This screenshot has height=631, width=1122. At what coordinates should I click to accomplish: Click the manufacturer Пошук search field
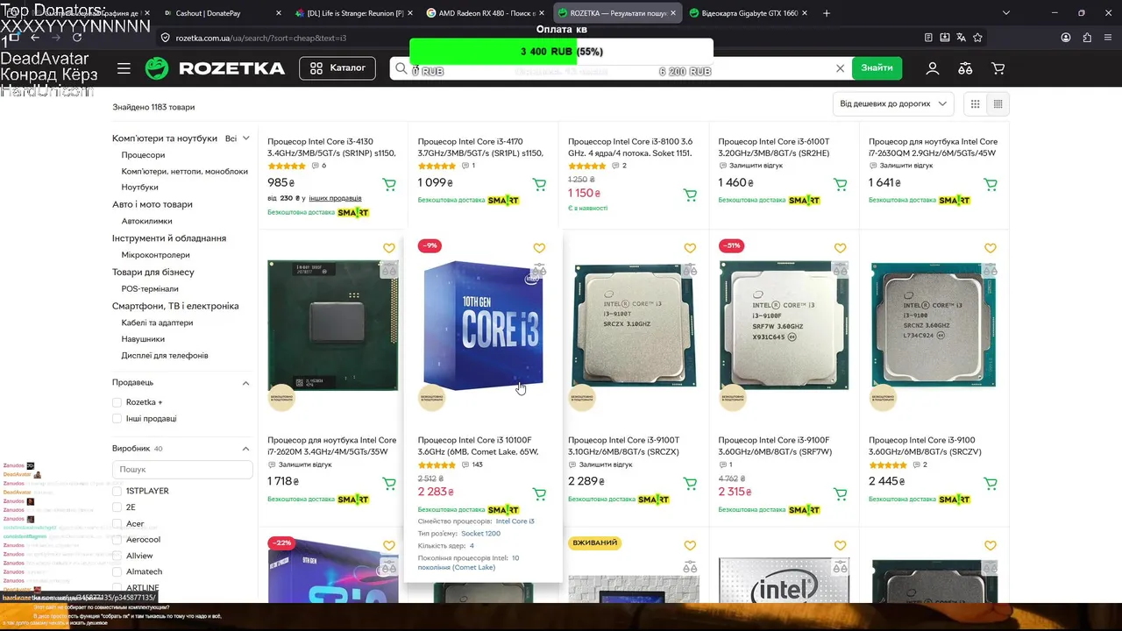click(x=182, y=470)
